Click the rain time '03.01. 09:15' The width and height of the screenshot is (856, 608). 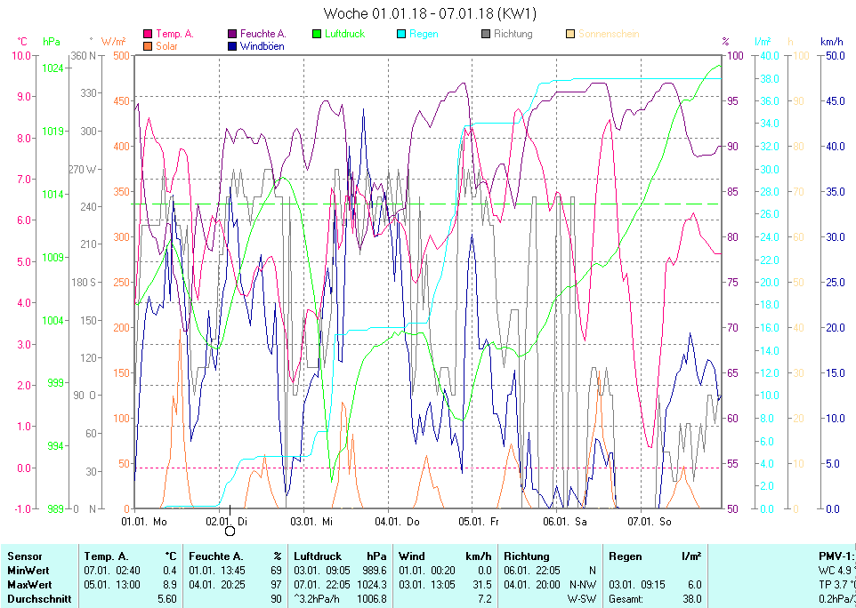(637, 585)
